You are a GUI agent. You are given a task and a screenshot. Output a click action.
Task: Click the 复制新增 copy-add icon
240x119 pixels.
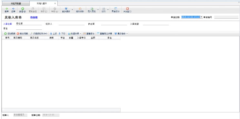pos(33,9)
